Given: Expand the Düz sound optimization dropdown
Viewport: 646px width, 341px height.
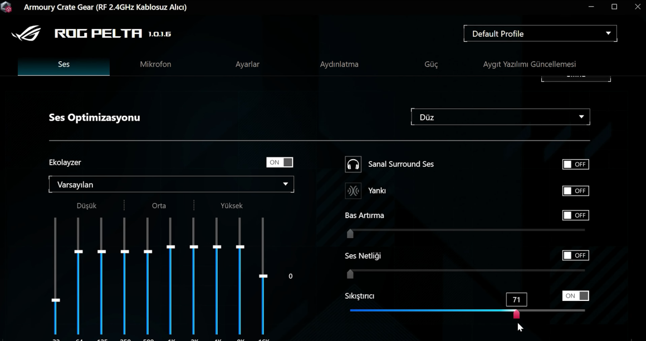Looking at the screenshot, I should pos(500,117).
